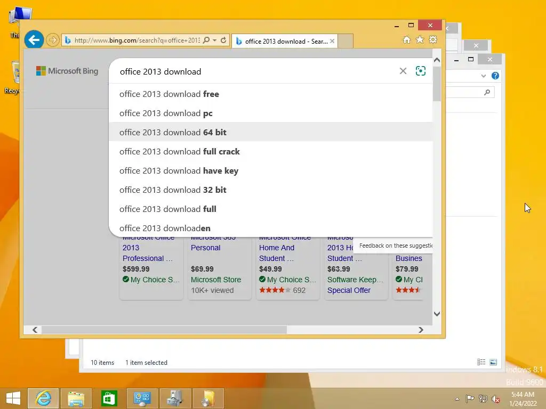Open Action Center flag icon
The height and width of the screenshot is (409, 546).
point(470,398)
